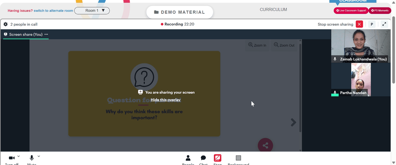Click switch to alternate room link
The image size is (396, 165).
53,11
